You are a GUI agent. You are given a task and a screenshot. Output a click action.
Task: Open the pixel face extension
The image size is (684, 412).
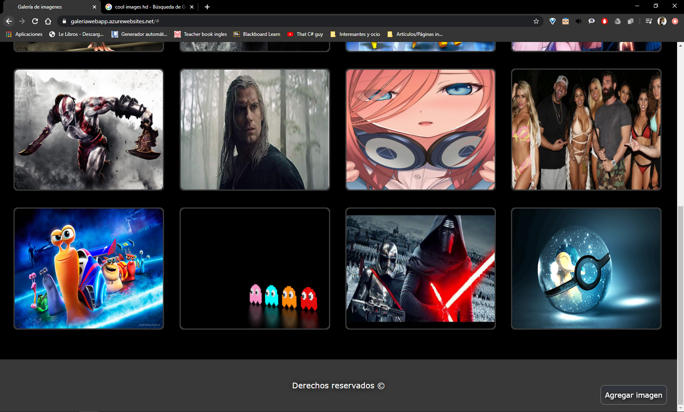coord(566,21)
